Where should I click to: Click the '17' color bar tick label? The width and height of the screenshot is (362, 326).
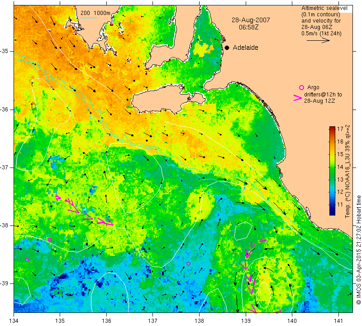[x=340, y=129]
